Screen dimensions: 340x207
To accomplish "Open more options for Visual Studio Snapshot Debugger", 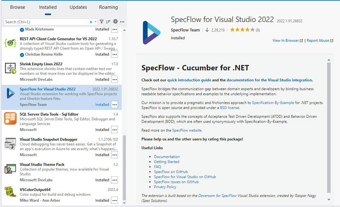I will tap(114, 155).
